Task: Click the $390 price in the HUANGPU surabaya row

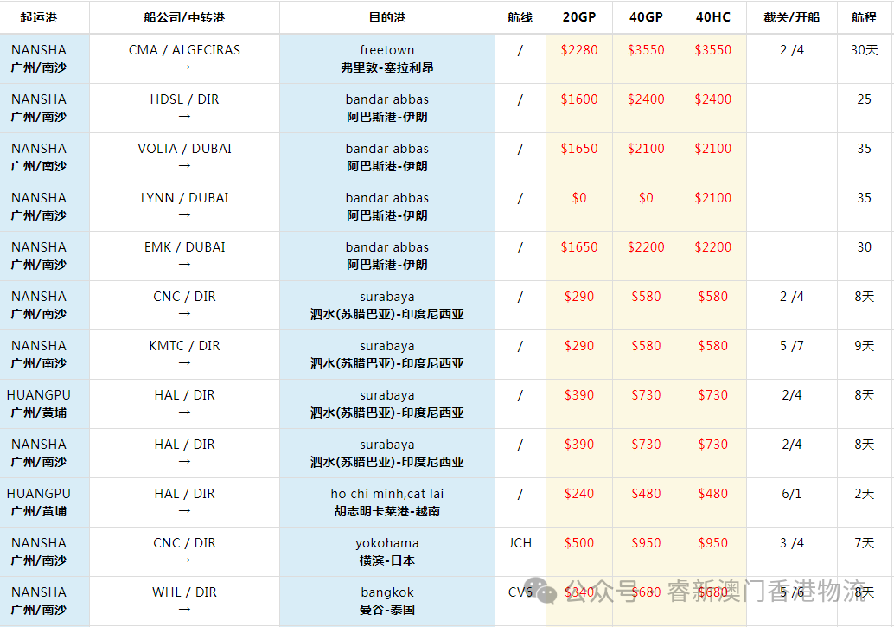Action: point(579,395)
